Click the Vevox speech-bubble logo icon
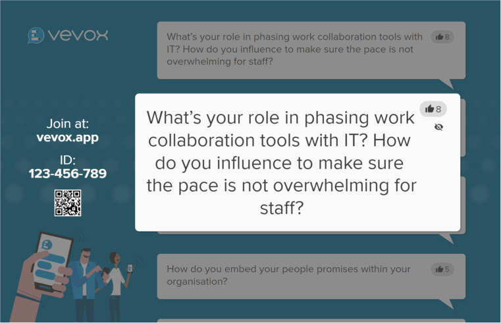Viewport: 501px width, 323px height. tap(36, 36)
